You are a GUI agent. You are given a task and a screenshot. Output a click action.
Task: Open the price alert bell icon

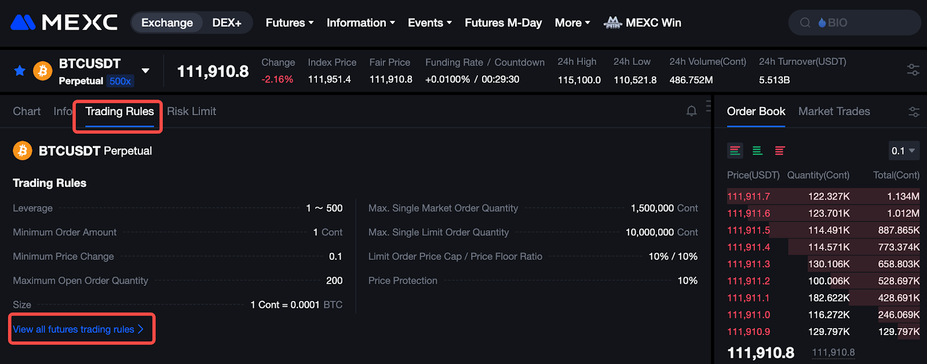click(x=691, y=111)
